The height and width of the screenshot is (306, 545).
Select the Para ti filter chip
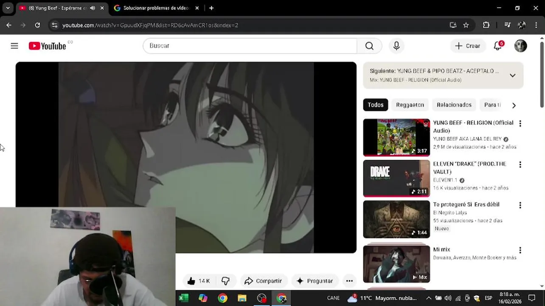click(492, 105)
